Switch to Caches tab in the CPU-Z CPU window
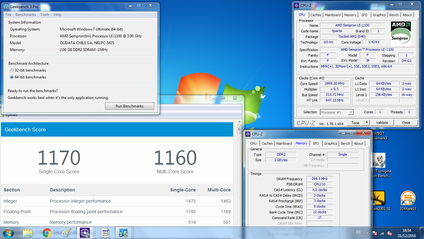This screenshot has height=239, width=424. (x=316, y=15)
